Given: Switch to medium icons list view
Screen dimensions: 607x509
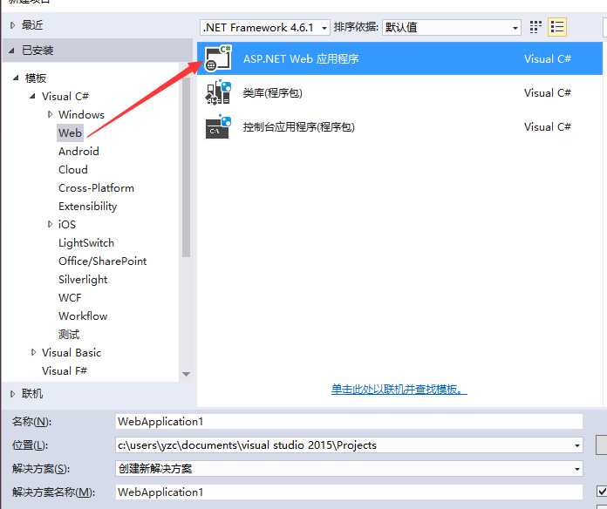Looking at the screenshot, I should pyautogui.click(x=556, y=27).
